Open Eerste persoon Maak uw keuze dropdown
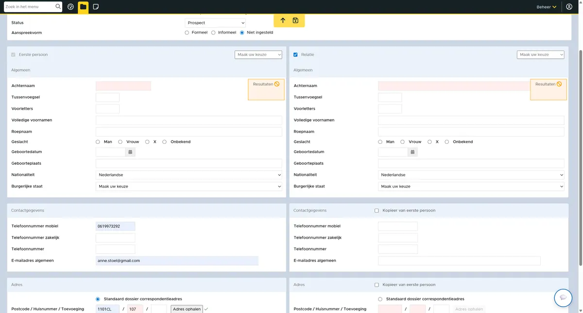 point(258,55)
